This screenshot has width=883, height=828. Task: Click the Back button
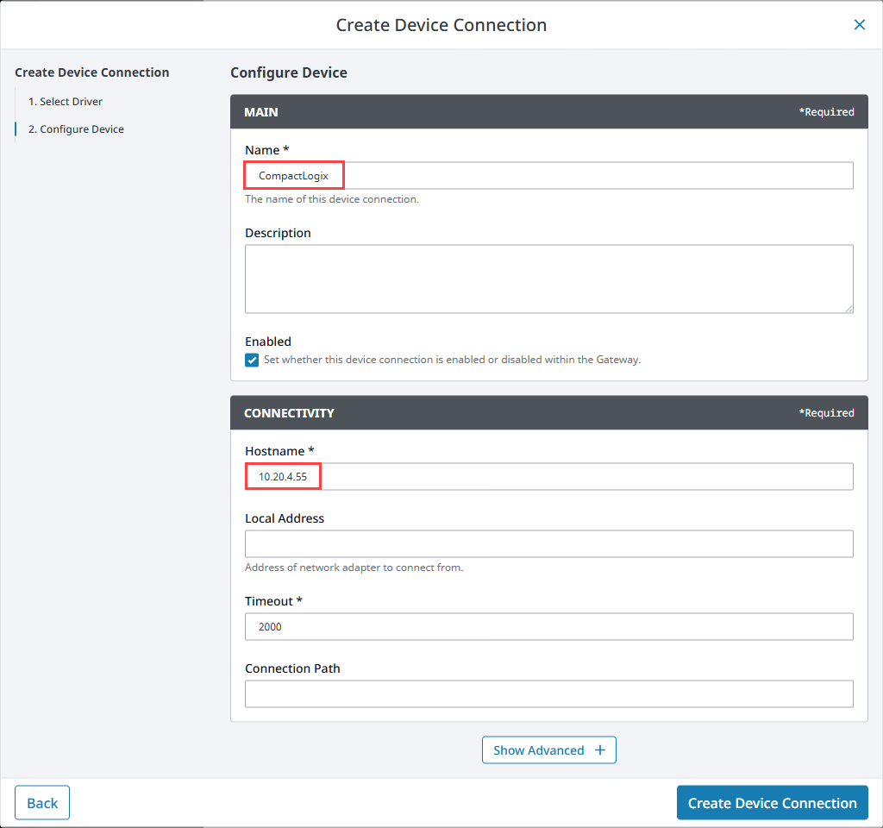[42, 803]
